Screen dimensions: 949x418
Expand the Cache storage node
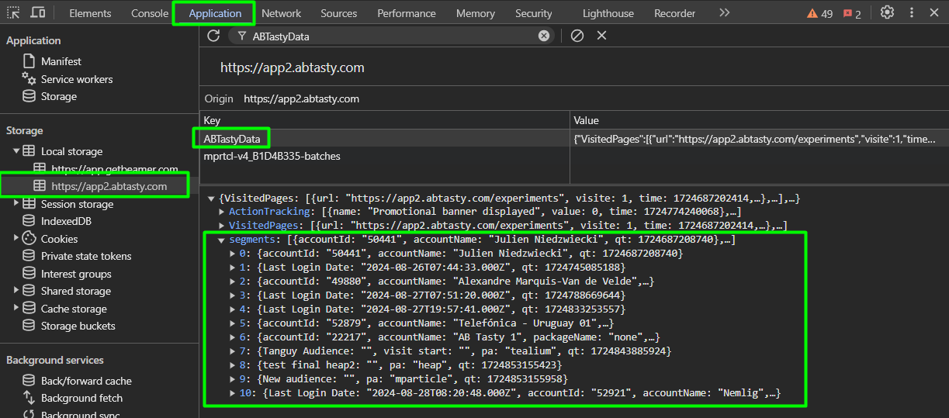16,309
